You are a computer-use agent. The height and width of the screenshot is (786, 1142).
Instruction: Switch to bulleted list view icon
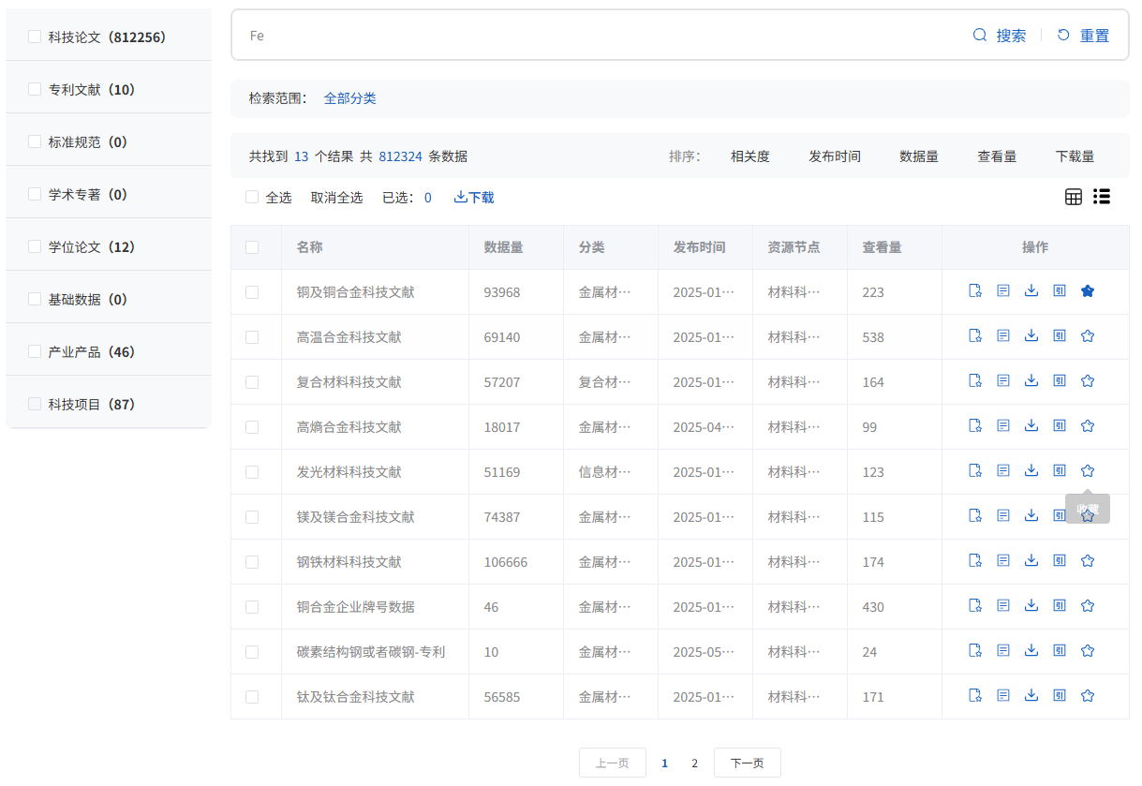1102,197
